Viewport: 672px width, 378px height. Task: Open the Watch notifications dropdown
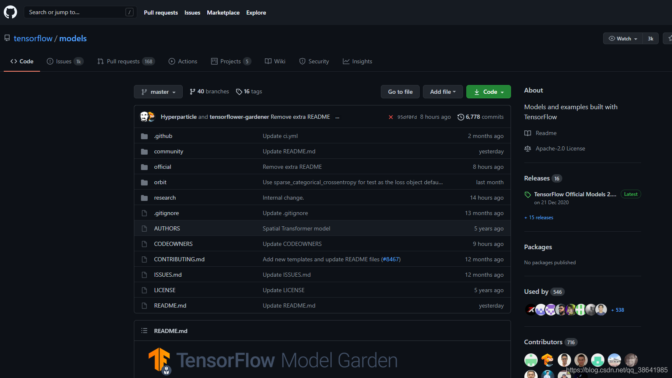(x=623, y=38)
